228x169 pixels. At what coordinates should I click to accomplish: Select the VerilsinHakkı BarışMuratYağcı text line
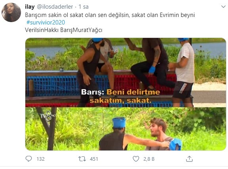point(64,30)
